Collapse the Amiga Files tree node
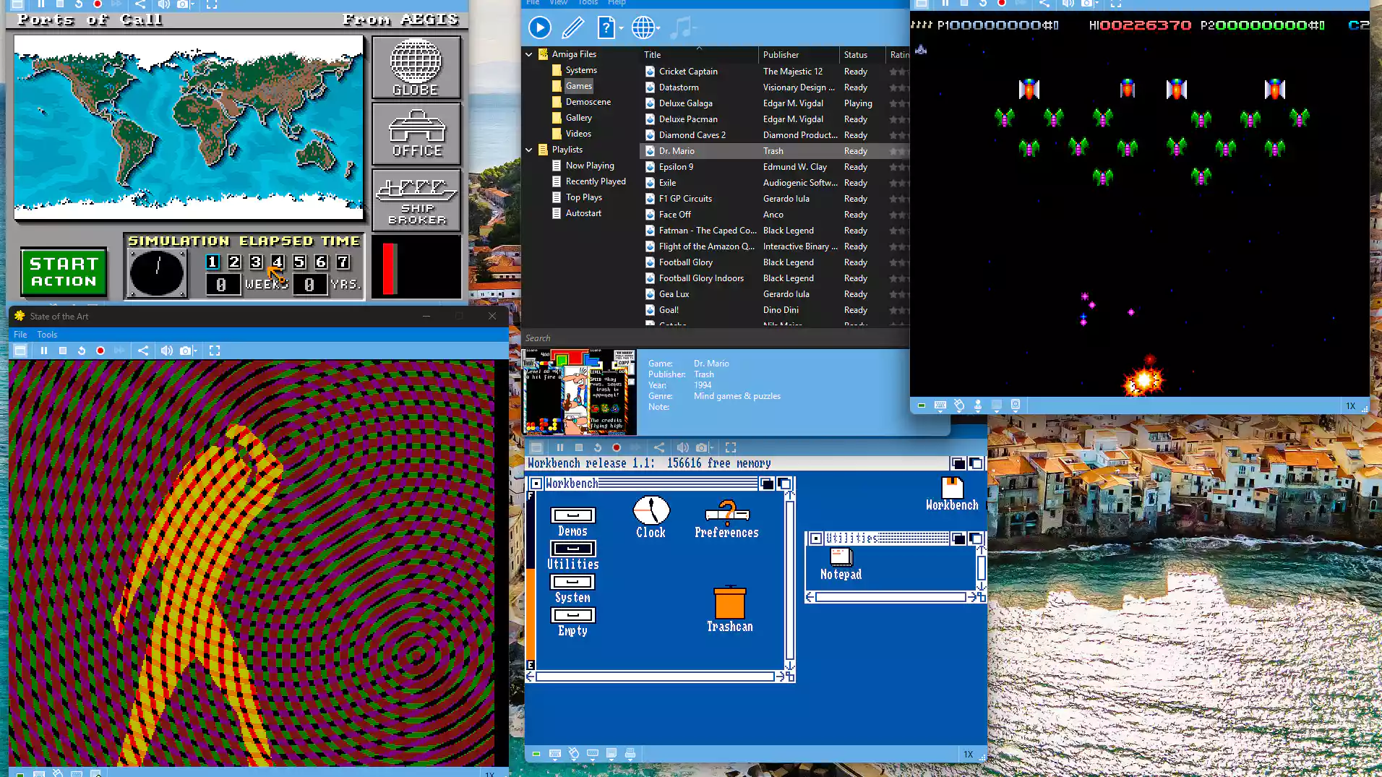Screen dimensions: 1382x777 point(529,54)
